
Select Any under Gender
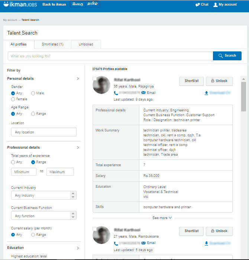point(13,93)
